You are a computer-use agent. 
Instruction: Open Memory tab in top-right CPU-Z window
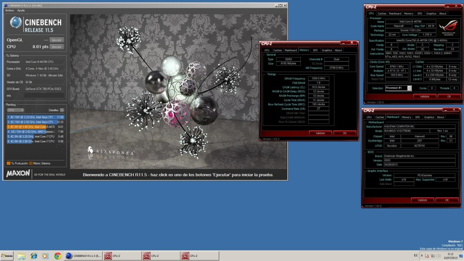409,14
